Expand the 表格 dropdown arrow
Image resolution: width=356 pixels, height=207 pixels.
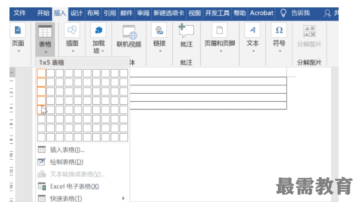pyautogui.click(x=46, y=52)
